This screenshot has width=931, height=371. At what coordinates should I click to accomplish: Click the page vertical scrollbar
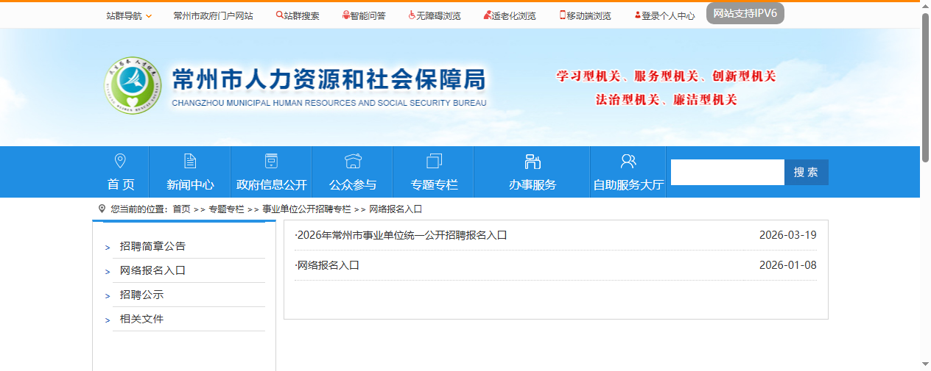[925, 81]
